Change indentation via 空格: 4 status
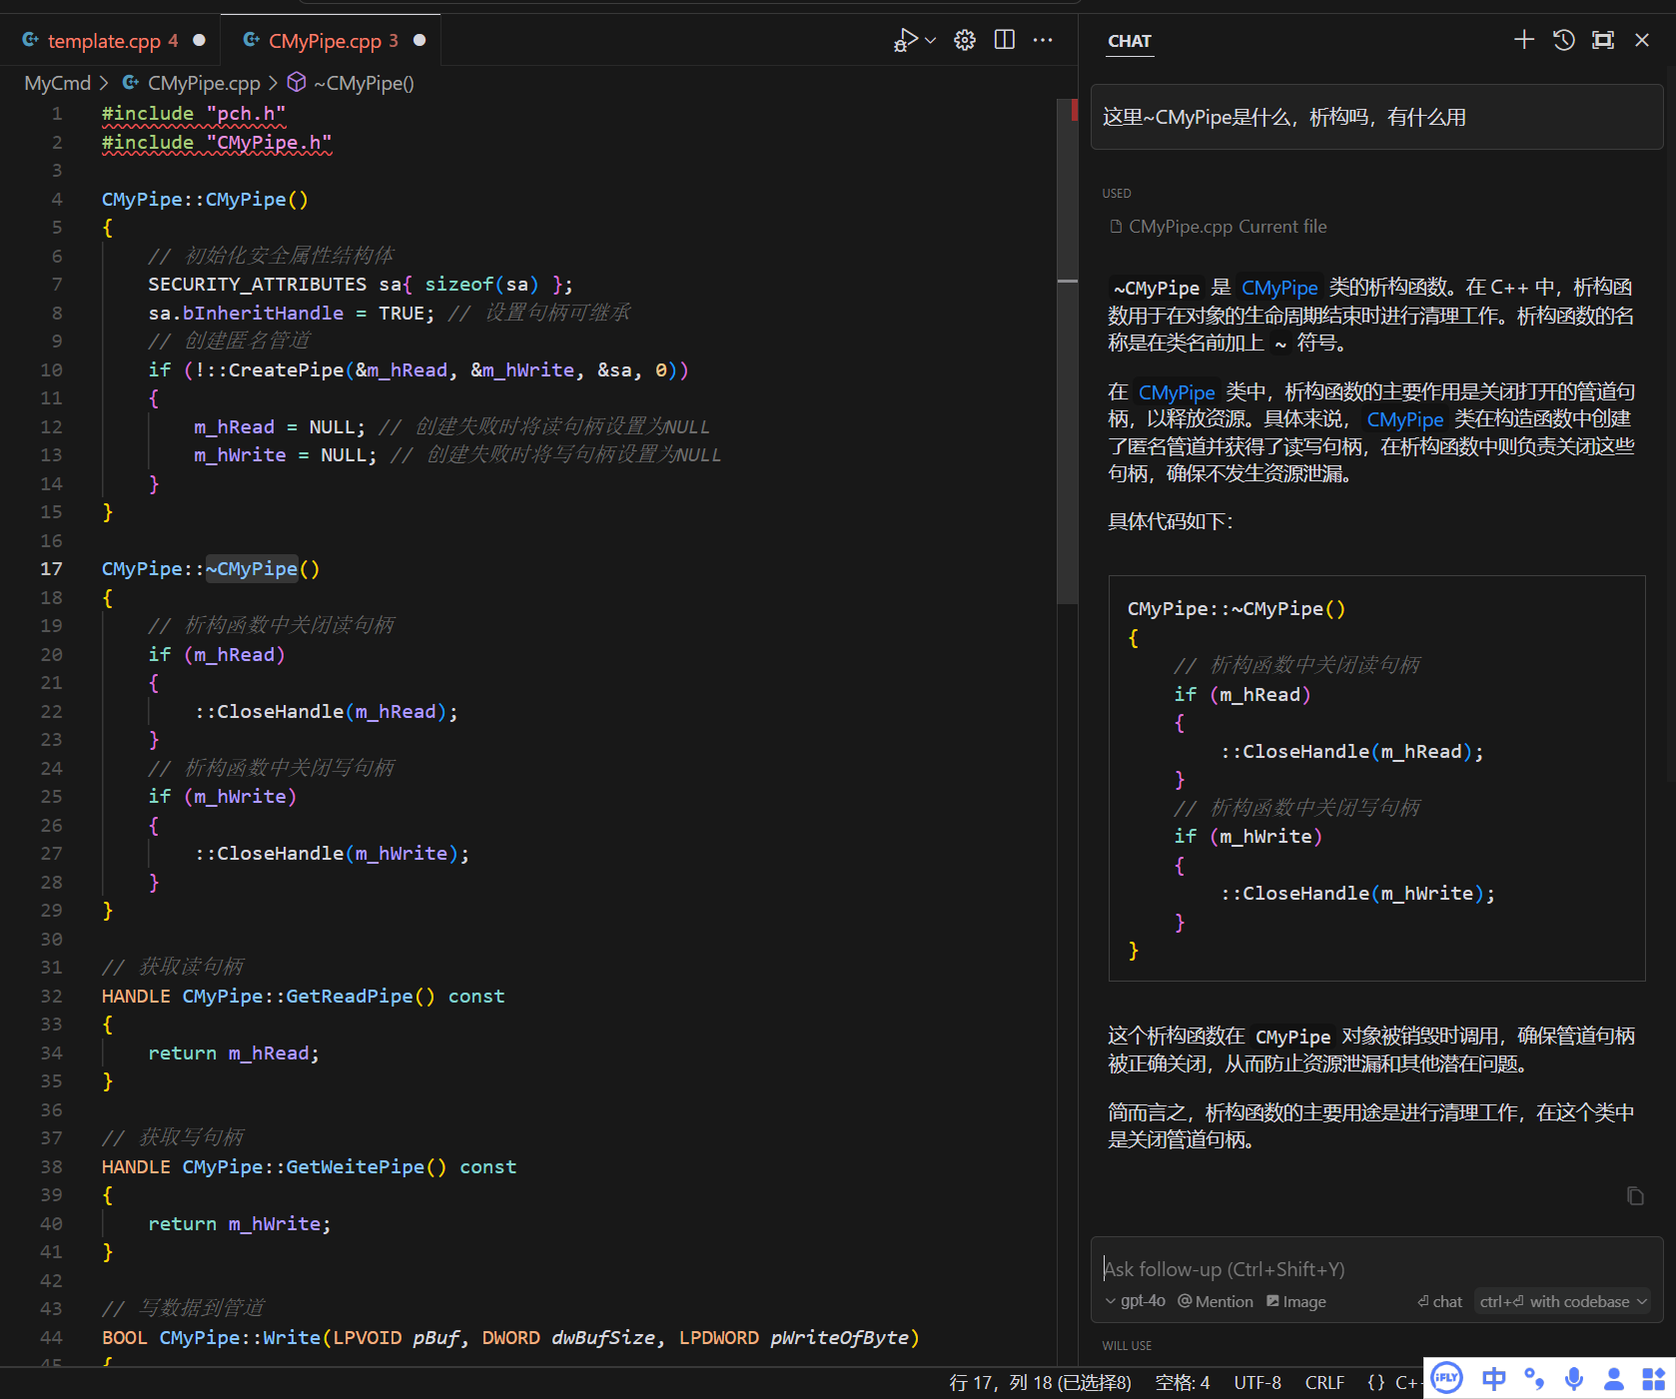Image resolution: width=1676 pixels, height=1399 pixels. tap(1183, 1382)
